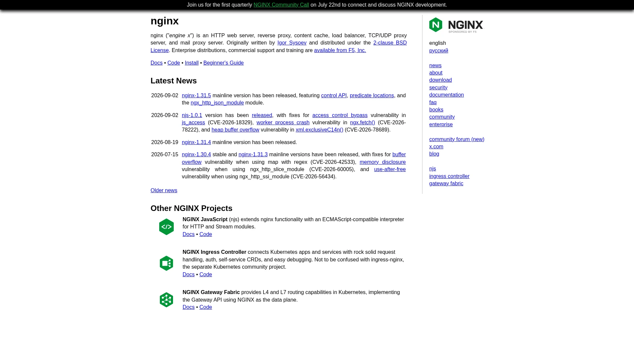The image size is (634, 356).
Task: Open worker process crash link
Action: coord(283,123)
